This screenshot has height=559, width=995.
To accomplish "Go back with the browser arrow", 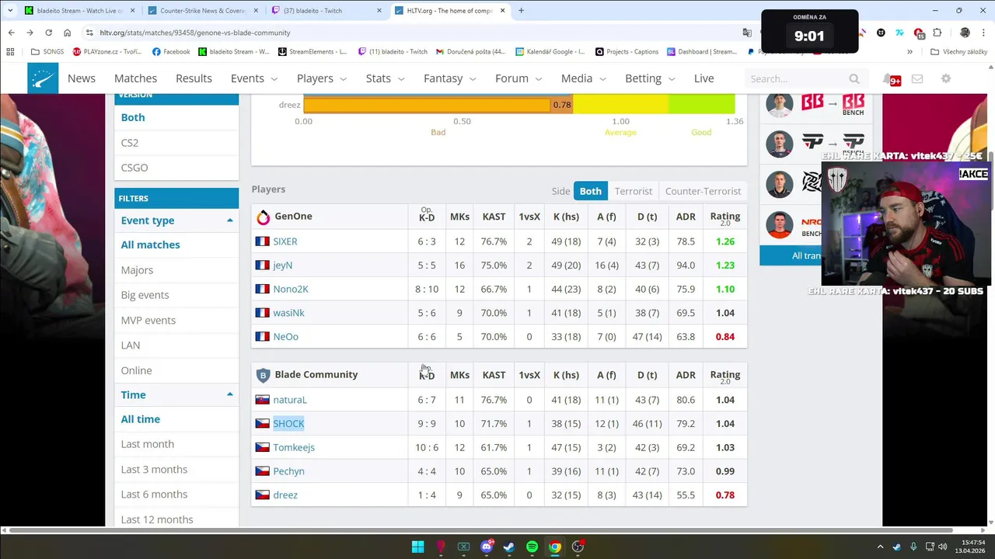I will pos(11,33).
